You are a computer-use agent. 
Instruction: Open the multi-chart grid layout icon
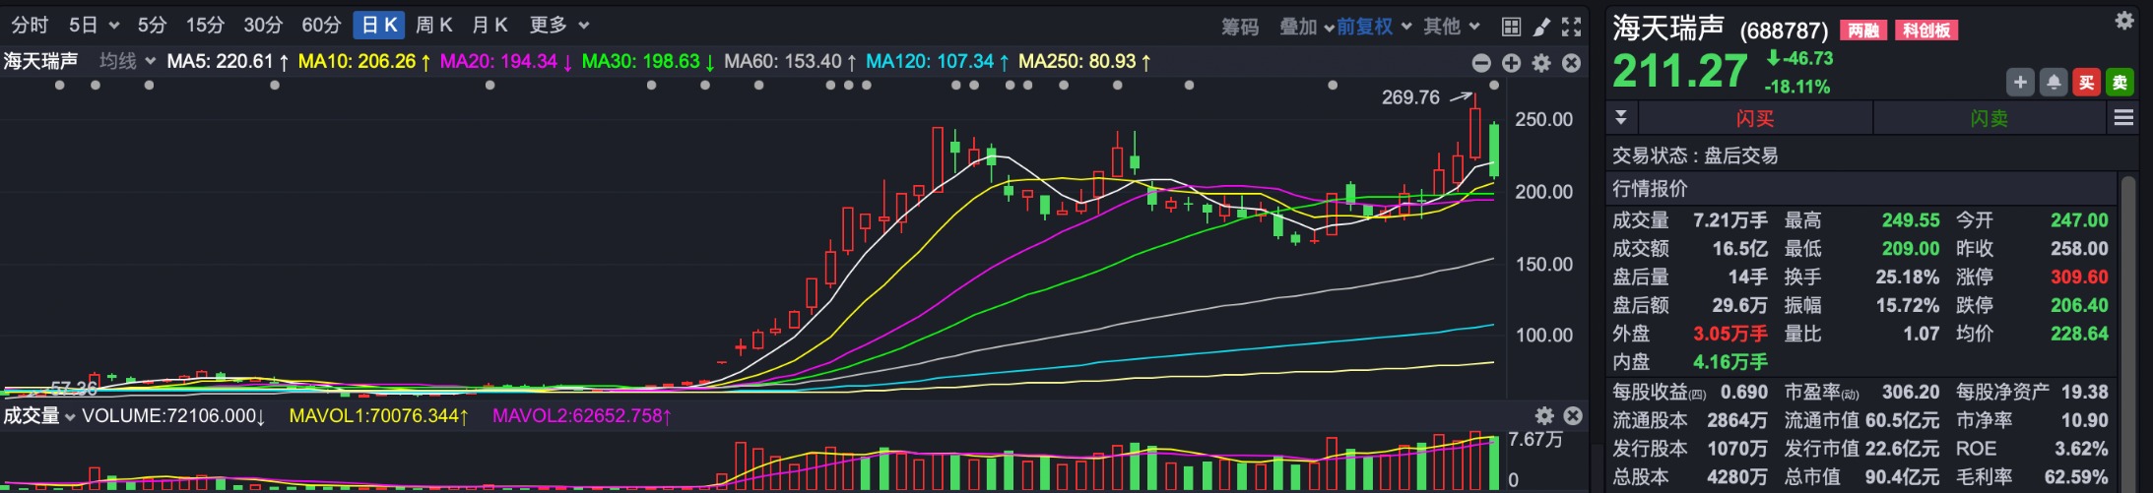[x=1511, y=27]
